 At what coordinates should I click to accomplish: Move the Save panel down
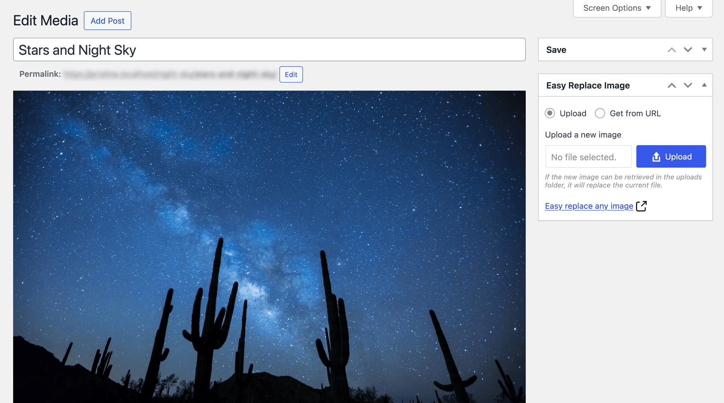point(688,50)
